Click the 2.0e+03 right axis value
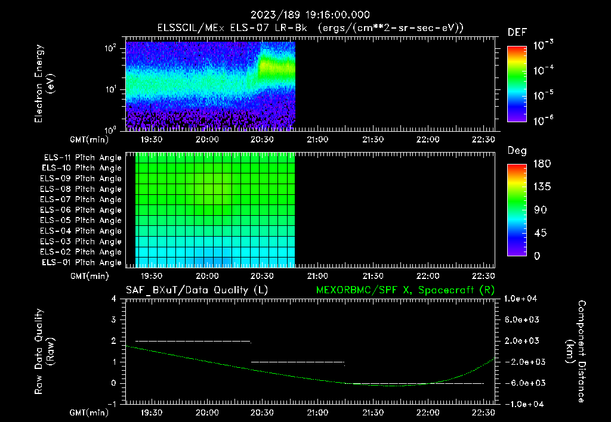611x422 pixels. (522, 340)
